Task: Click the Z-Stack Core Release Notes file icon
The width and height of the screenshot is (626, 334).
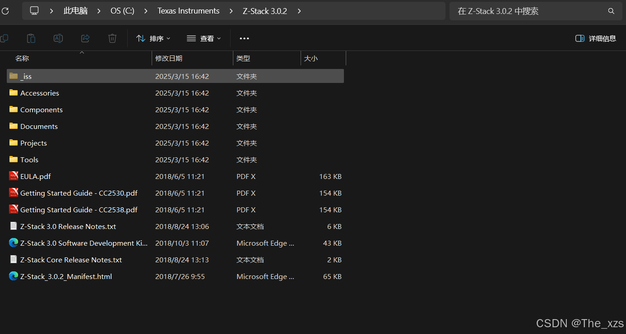Action: pyautogui.click(x=14, y=259)
